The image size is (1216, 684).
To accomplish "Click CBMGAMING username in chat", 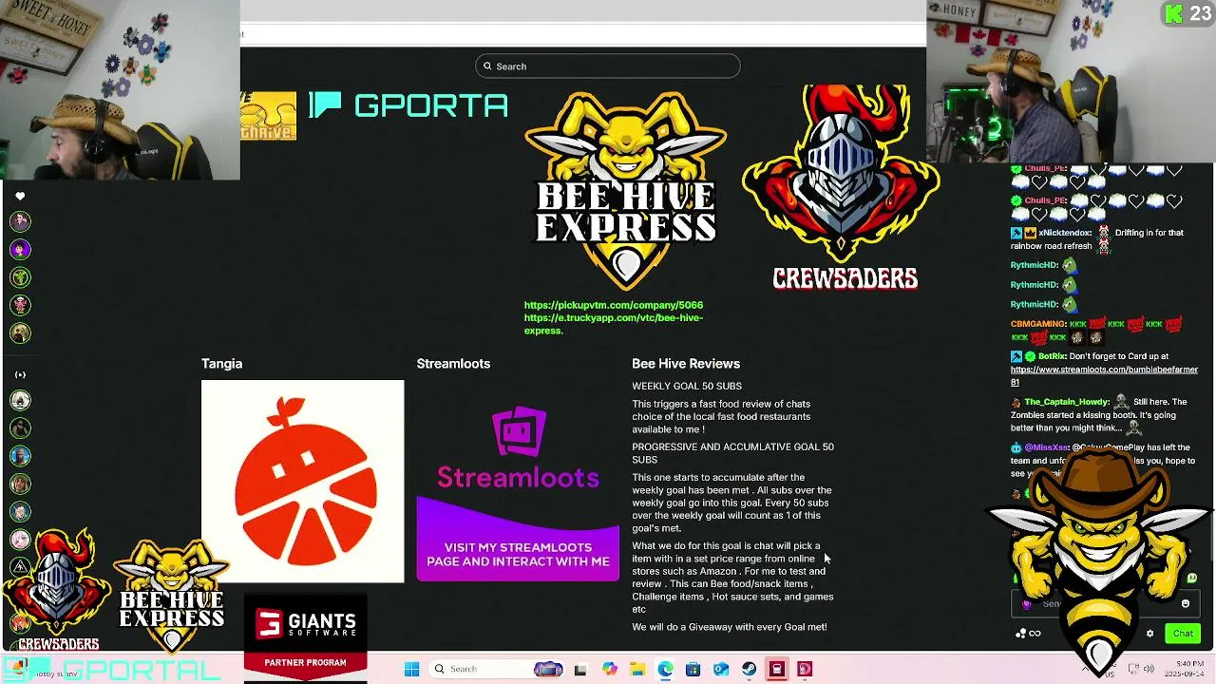I will 1038,324.
